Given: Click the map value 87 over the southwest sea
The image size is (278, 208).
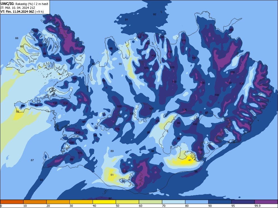Looking at the screenshot, I should 32,160.
